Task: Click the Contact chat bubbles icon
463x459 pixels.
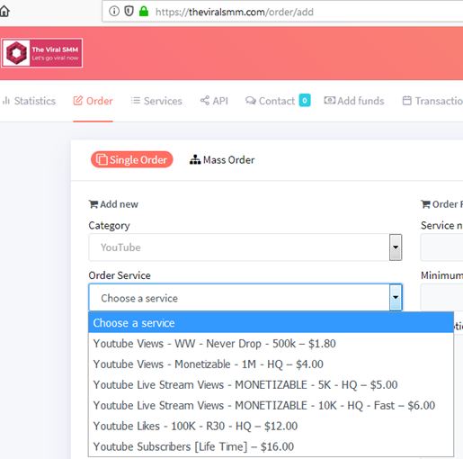Action: tap(251, 101)
